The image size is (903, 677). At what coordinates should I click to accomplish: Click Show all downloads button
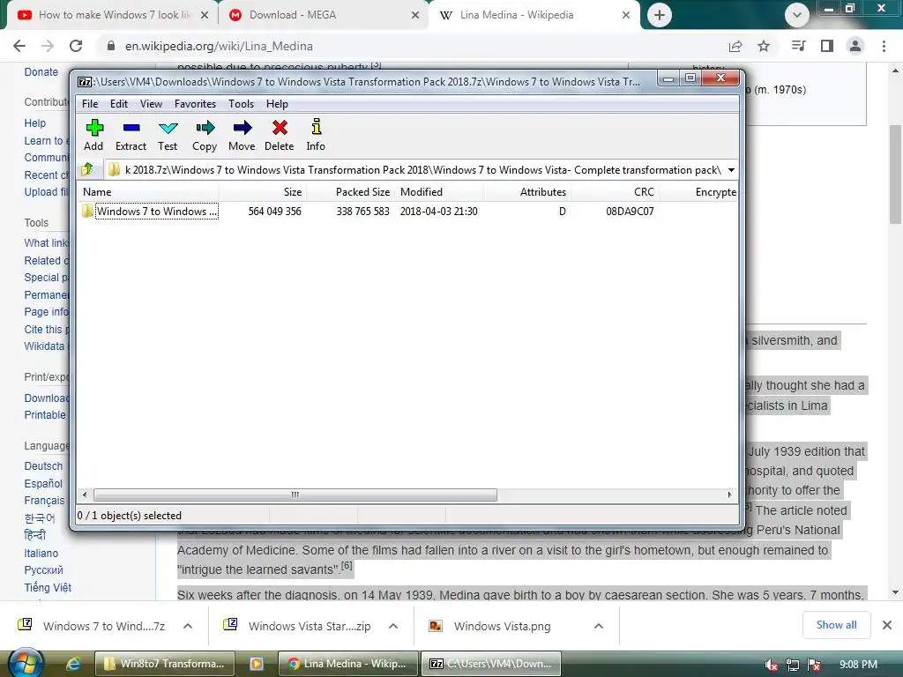[836, 625]
